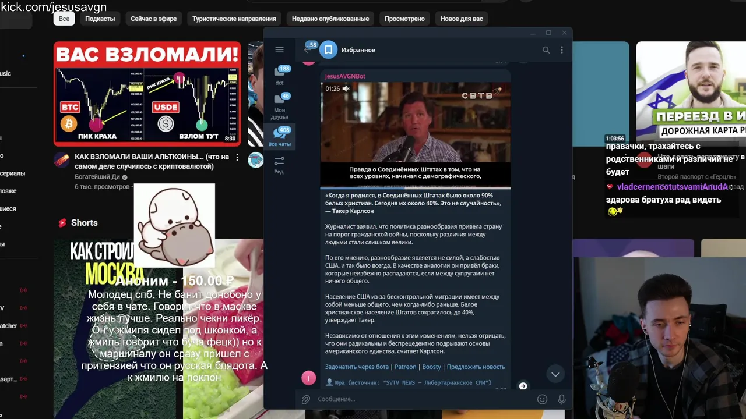This screenshot has height=419, width=746.
Task: Go back with the Telegram back arrow
Action: 307,50
